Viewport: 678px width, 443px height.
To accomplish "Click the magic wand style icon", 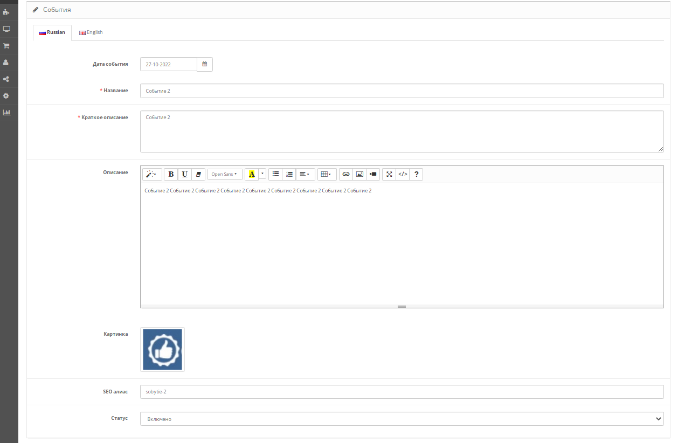I will 152,174.
